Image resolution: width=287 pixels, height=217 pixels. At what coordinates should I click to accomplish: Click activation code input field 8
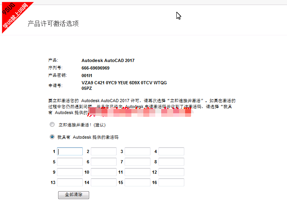(172, 162)
